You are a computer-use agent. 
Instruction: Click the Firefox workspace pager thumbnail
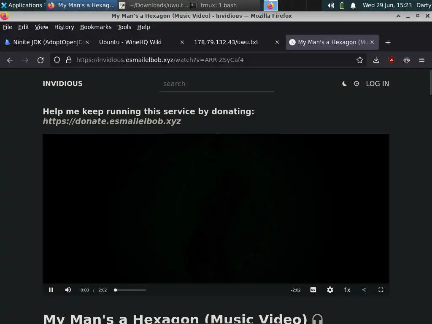point(270,5)
